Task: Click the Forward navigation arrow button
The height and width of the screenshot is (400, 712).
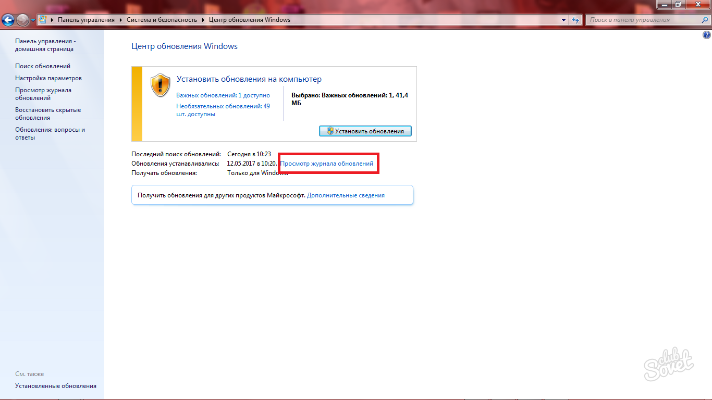Action: pos(23,20)
